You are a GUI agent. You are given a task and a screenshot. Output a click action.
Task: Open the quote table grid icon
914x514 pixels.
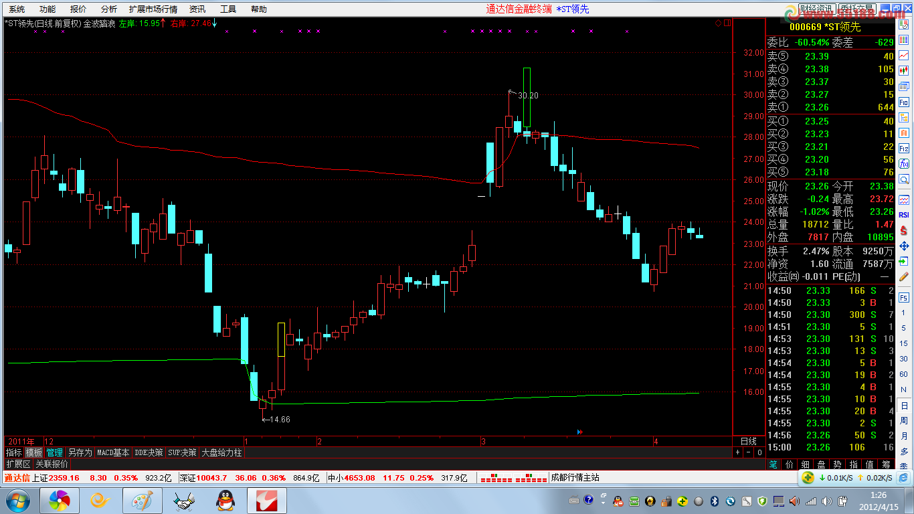point(904,41)
